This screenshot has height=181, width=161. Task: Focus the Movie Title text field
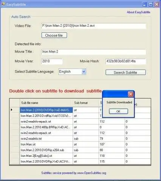pyautogui.click(x=94, y=52)
